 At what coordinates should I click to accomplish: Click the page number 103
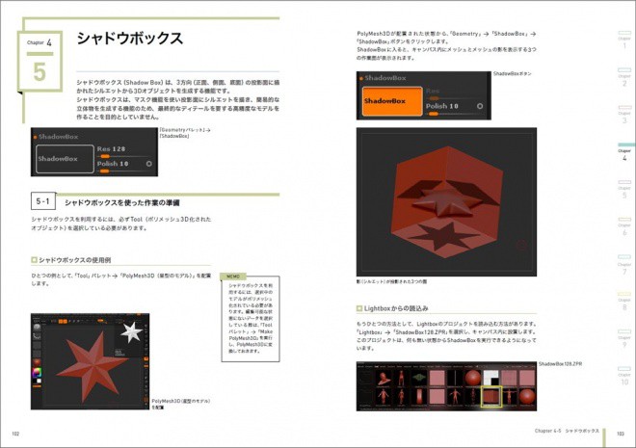(x=621, y=434)
